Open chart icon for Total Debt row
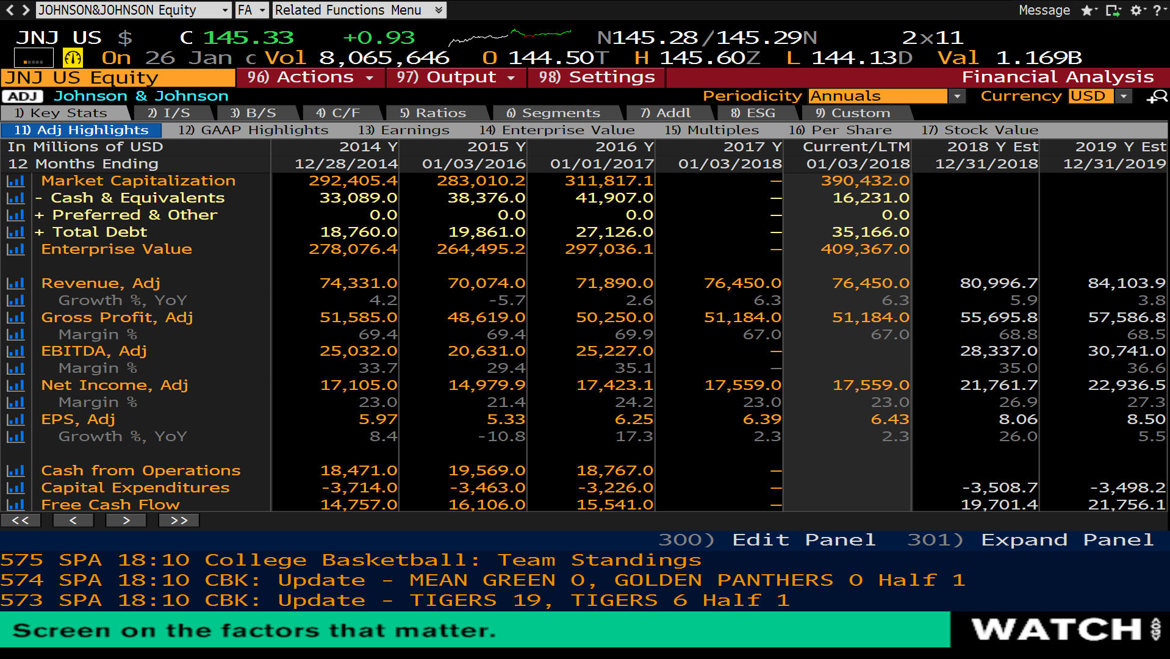The width and height of the screenshot is (1170, 659). (16, 232)
